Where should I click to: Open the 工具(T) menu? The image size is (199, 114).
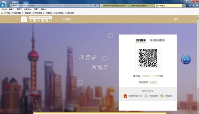[x=36, y=9]
